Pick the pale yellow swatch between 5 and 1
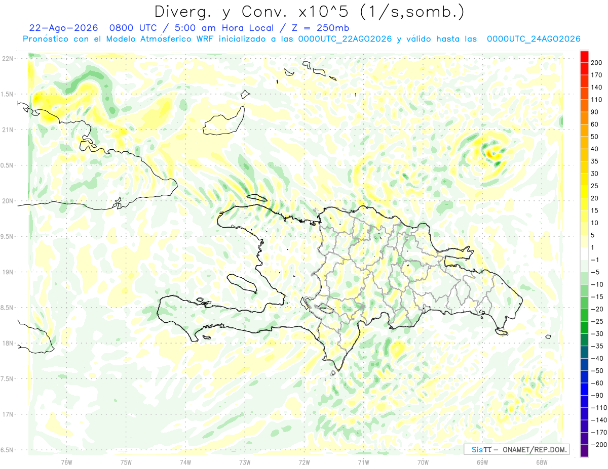This screenshot has width=608, height=469. point(584,241)
